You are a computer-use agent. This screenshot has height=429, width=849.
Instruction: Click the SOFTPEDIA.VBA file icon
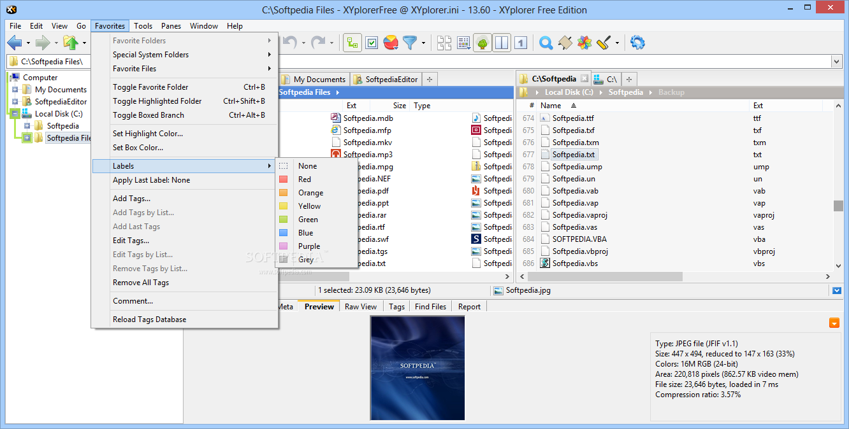tap(544, 239)
